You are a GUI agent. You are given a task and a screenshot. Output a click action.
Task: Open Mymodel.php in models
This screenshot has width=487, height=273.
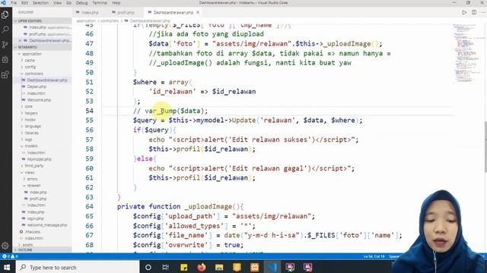coord(39,159)
